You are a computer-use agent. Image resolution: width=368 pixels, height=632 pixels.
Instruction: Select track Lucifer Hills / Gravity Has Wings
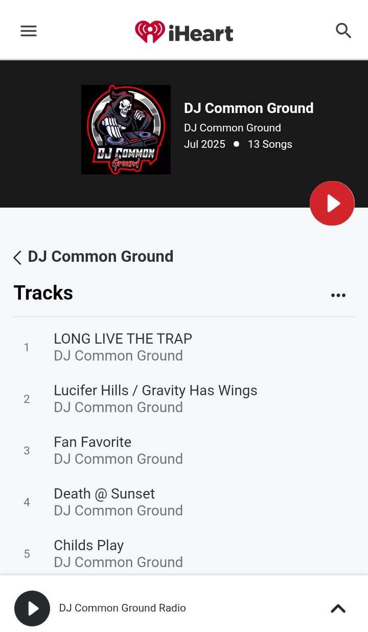coord(184,399)
